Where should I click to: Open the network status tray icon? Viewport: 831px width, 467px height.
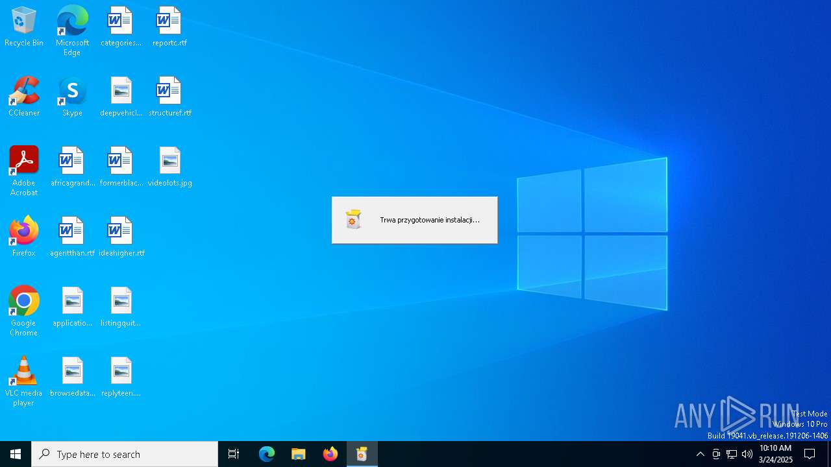[x=731, y=454]
